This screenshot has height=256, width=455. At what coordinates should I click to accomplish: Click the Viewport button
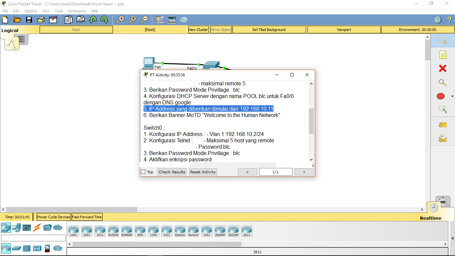pyautogui.click(x=344, y=30)
